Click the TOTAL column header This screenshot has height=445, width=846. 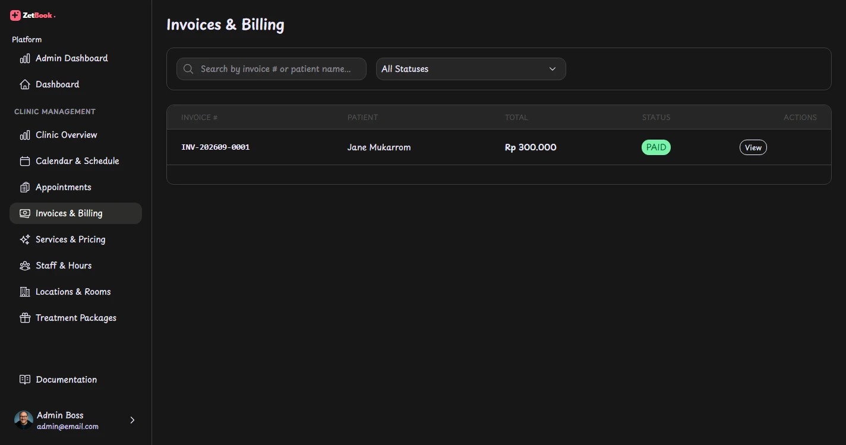[516, 118]
